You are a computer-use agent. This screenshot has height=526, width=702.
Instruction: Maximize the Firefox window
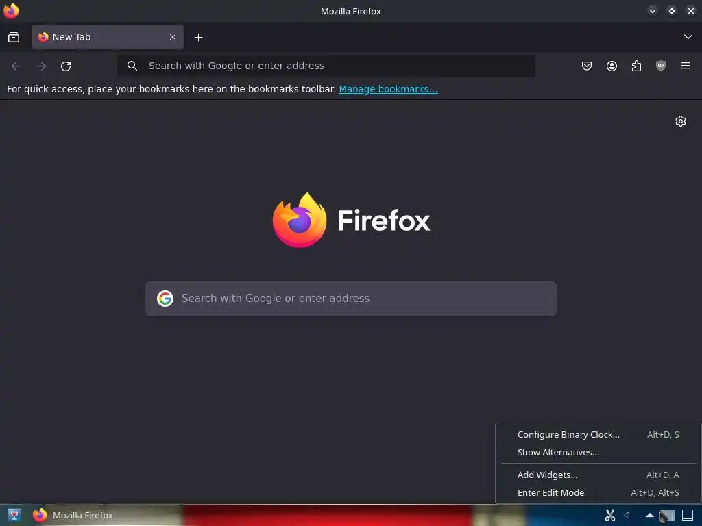click(x=672, y=11)
